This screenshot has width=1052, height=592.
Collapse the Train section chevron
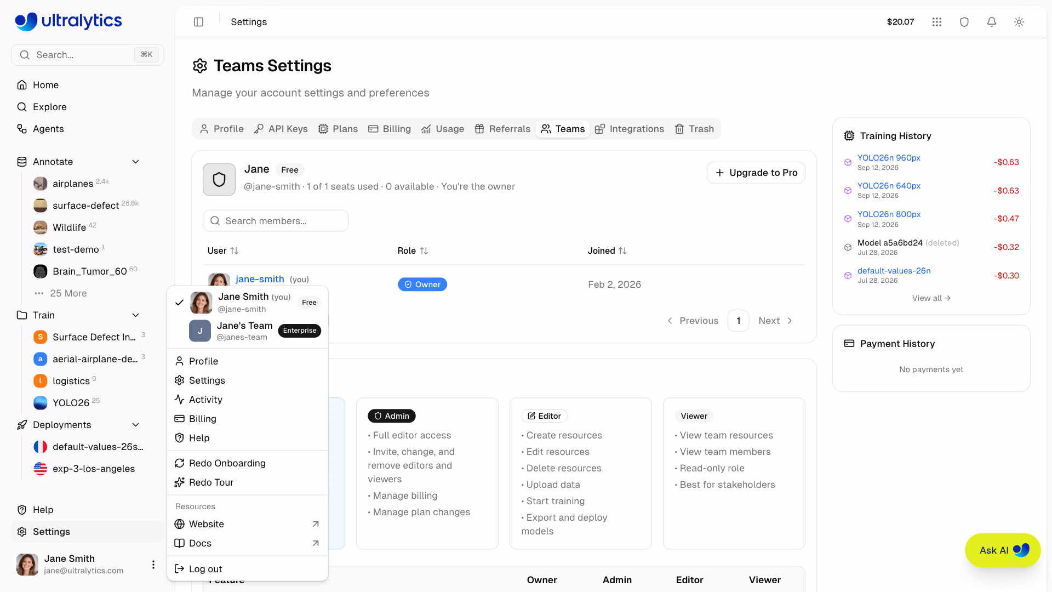coord(136,315)
